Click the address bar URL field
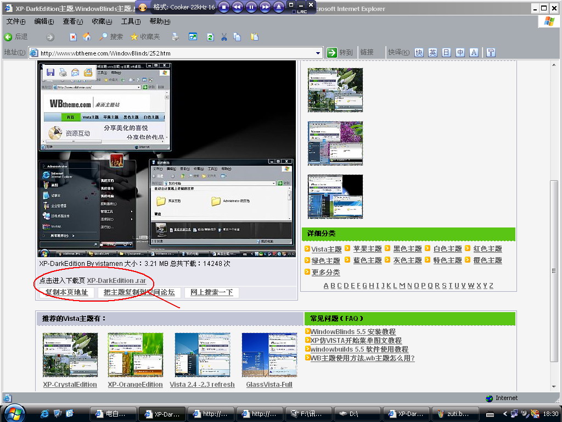The height and width of the screenshot is (422, 562). 176,53
